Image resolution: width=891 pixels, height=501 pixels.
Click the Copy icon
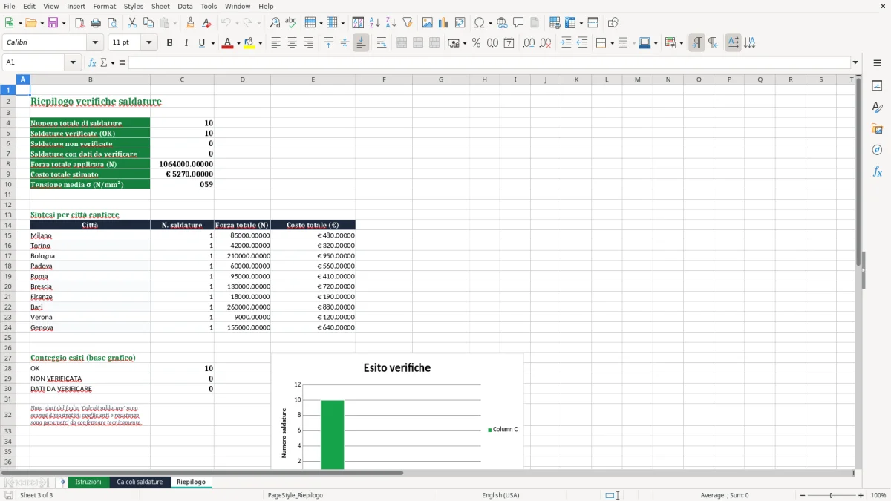point(148,23)
